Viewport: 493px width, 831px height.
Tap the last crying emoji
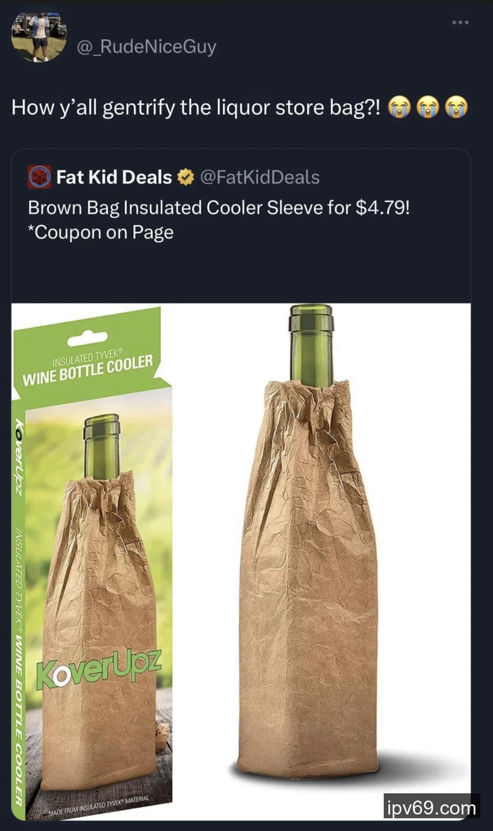pyautogui.click(x=457, y=107)
